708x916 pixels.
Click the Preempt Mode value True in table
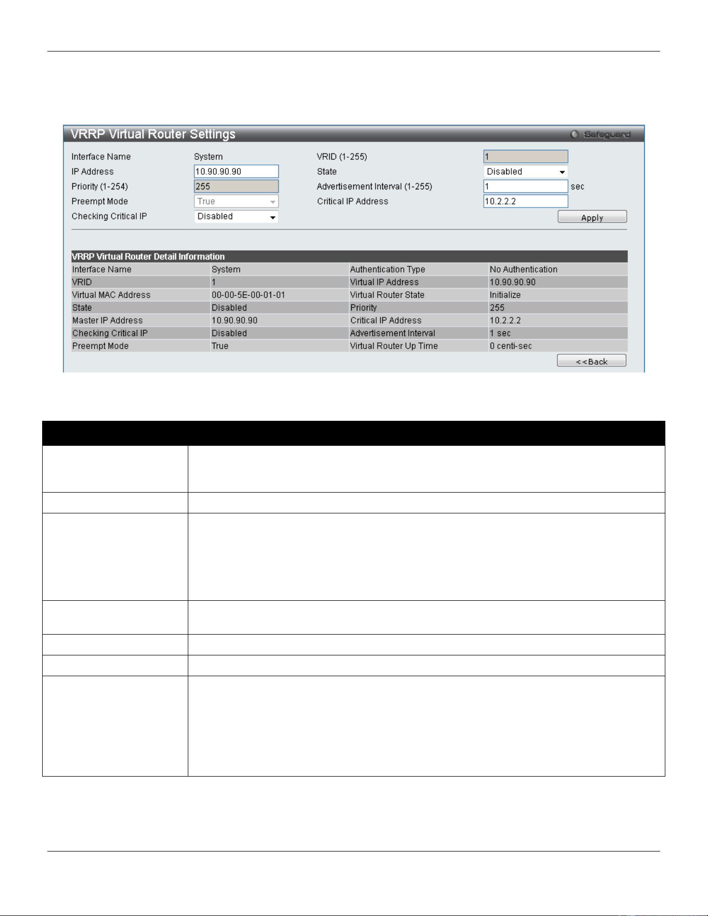(220, 346)
